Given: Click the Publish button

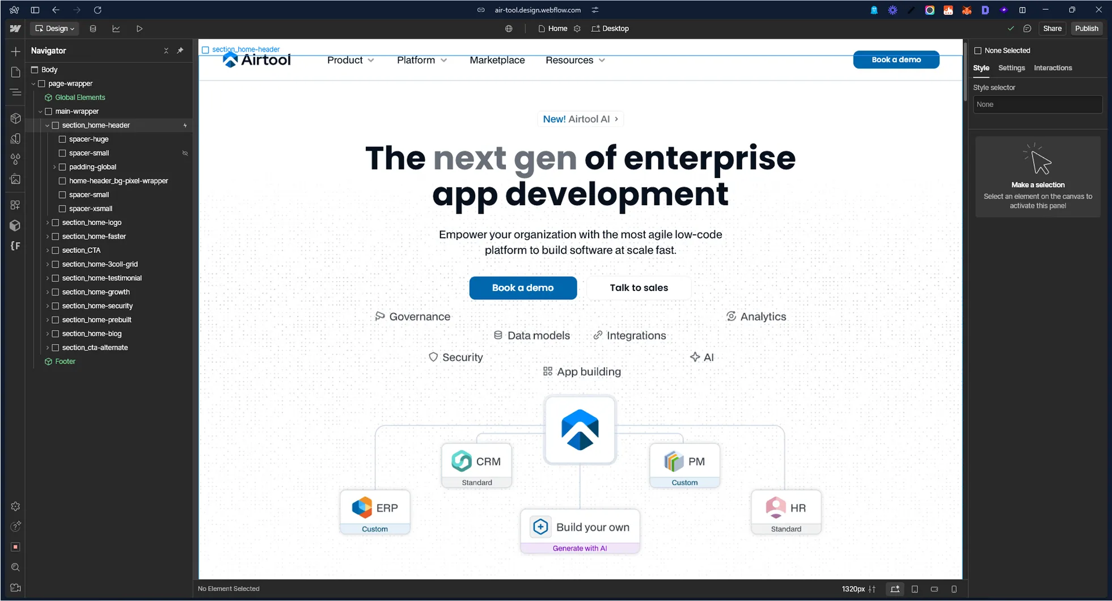Looking at the screenshot, I should (1086, 28).
